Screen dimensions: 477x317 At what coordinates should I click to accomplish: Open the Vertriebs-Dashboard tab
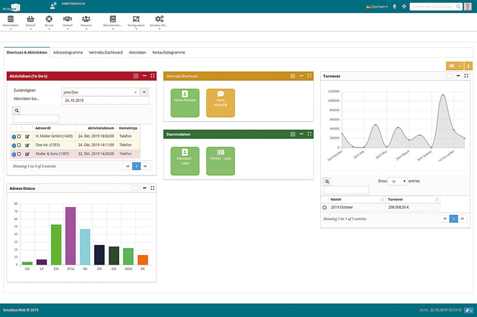(106, 53)
